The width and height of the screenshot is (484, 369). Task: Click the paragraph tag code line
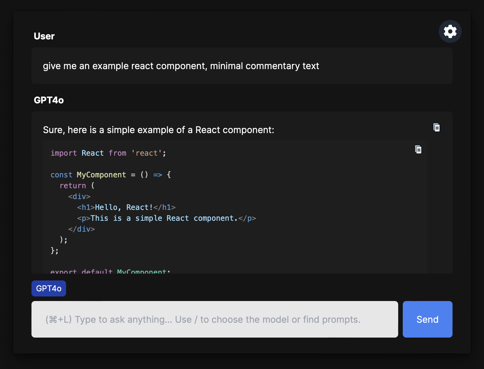tap(166, 218)
